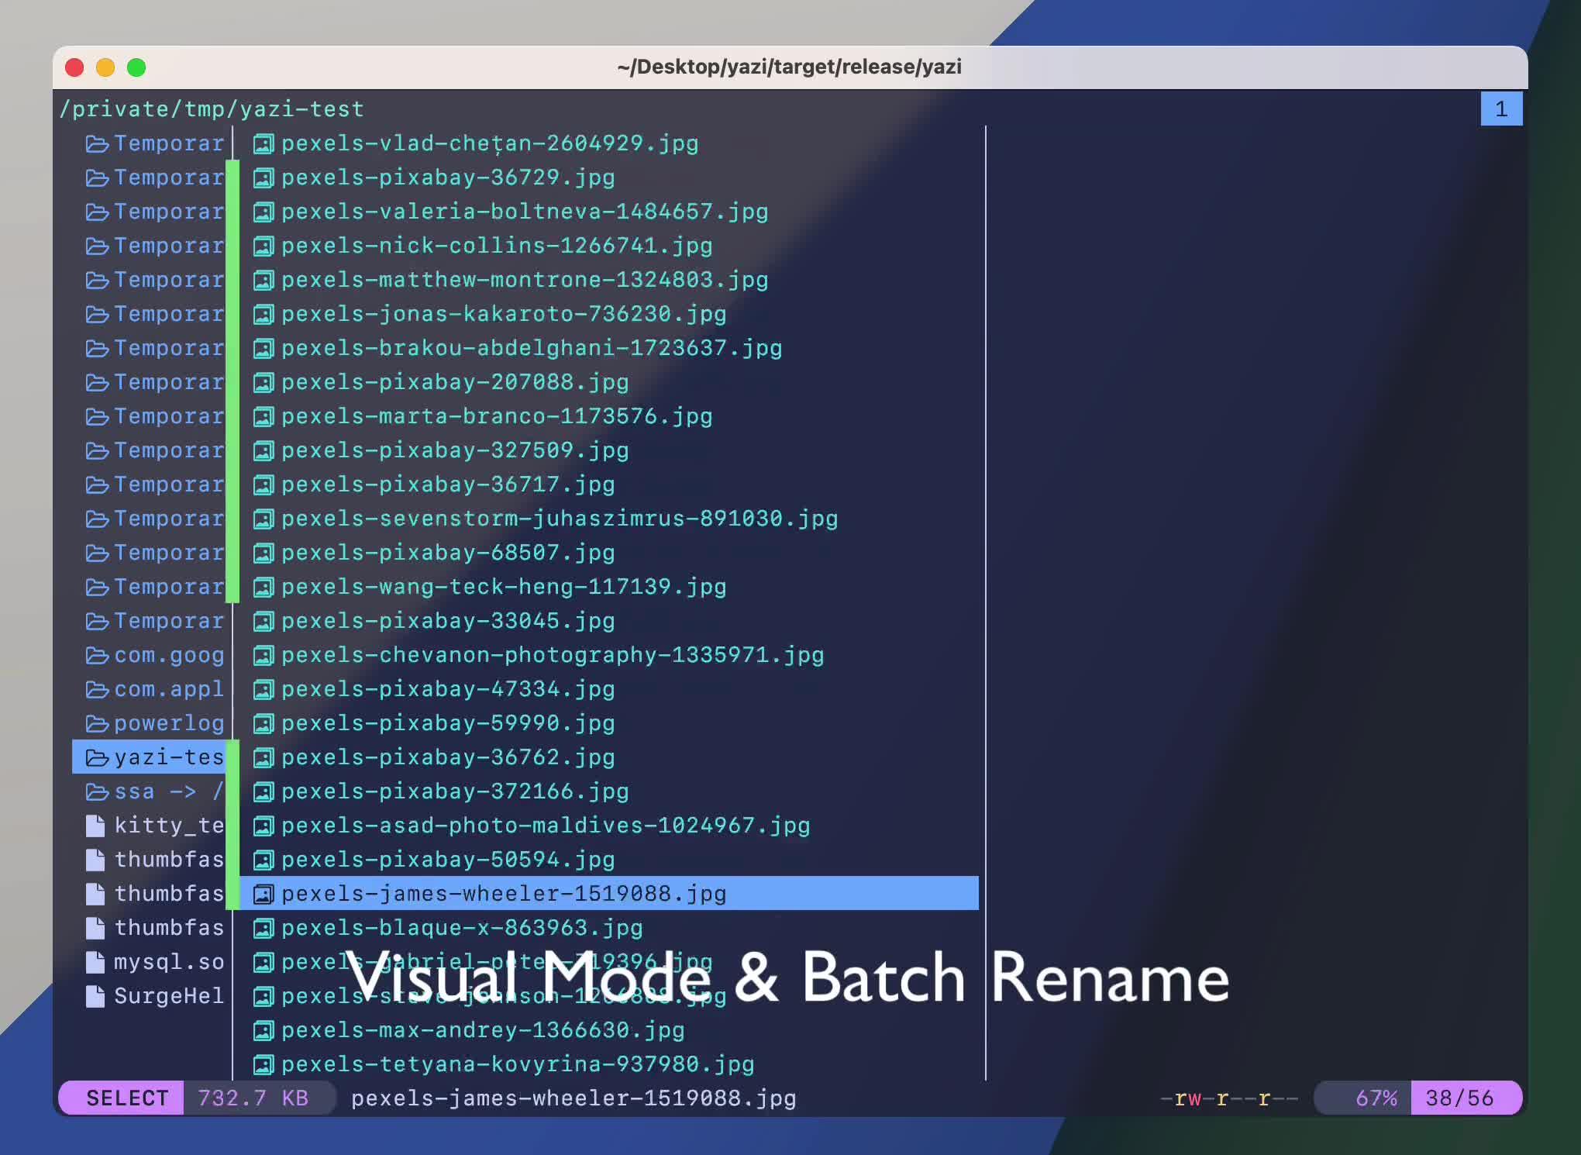Select pexels-tetyana-kovyrina-937980.jpg entry

coord(518,1064)
